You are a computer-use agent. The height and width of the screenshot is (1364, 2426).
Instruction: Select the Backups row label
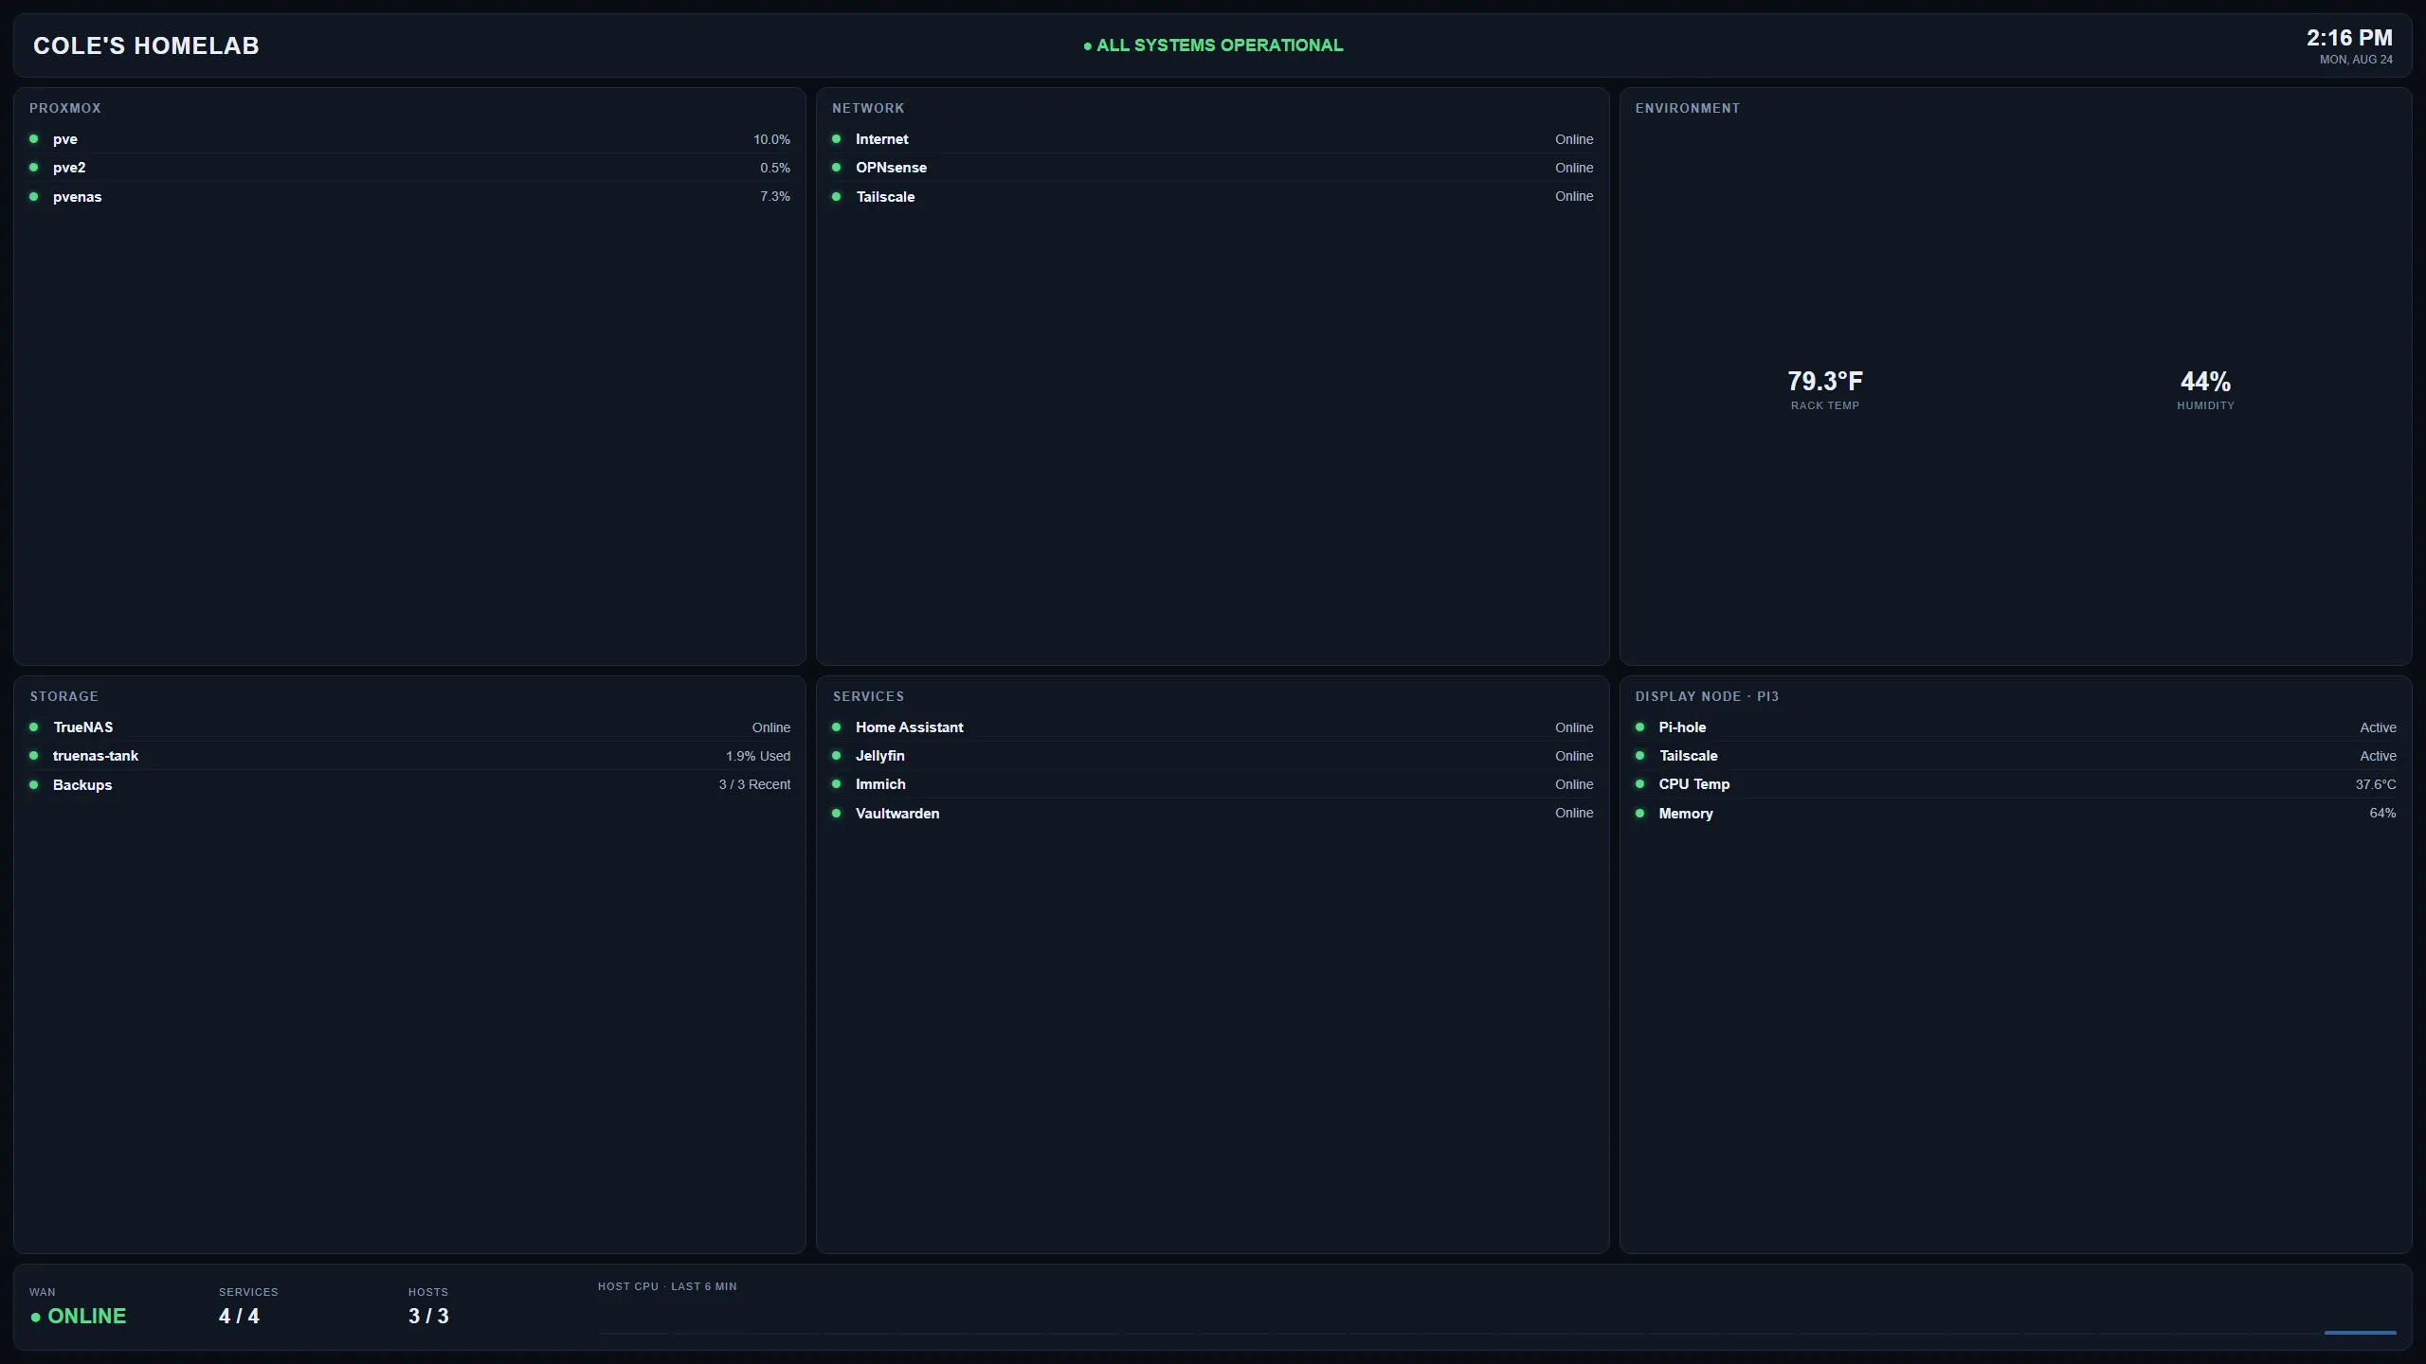click(x=82, y=785)
